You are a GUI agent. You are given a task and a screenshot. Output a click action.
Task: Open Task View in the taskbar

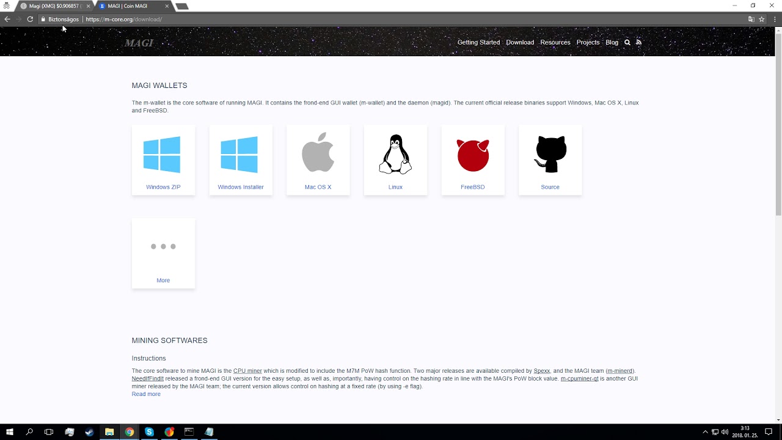tap(49, 431)
